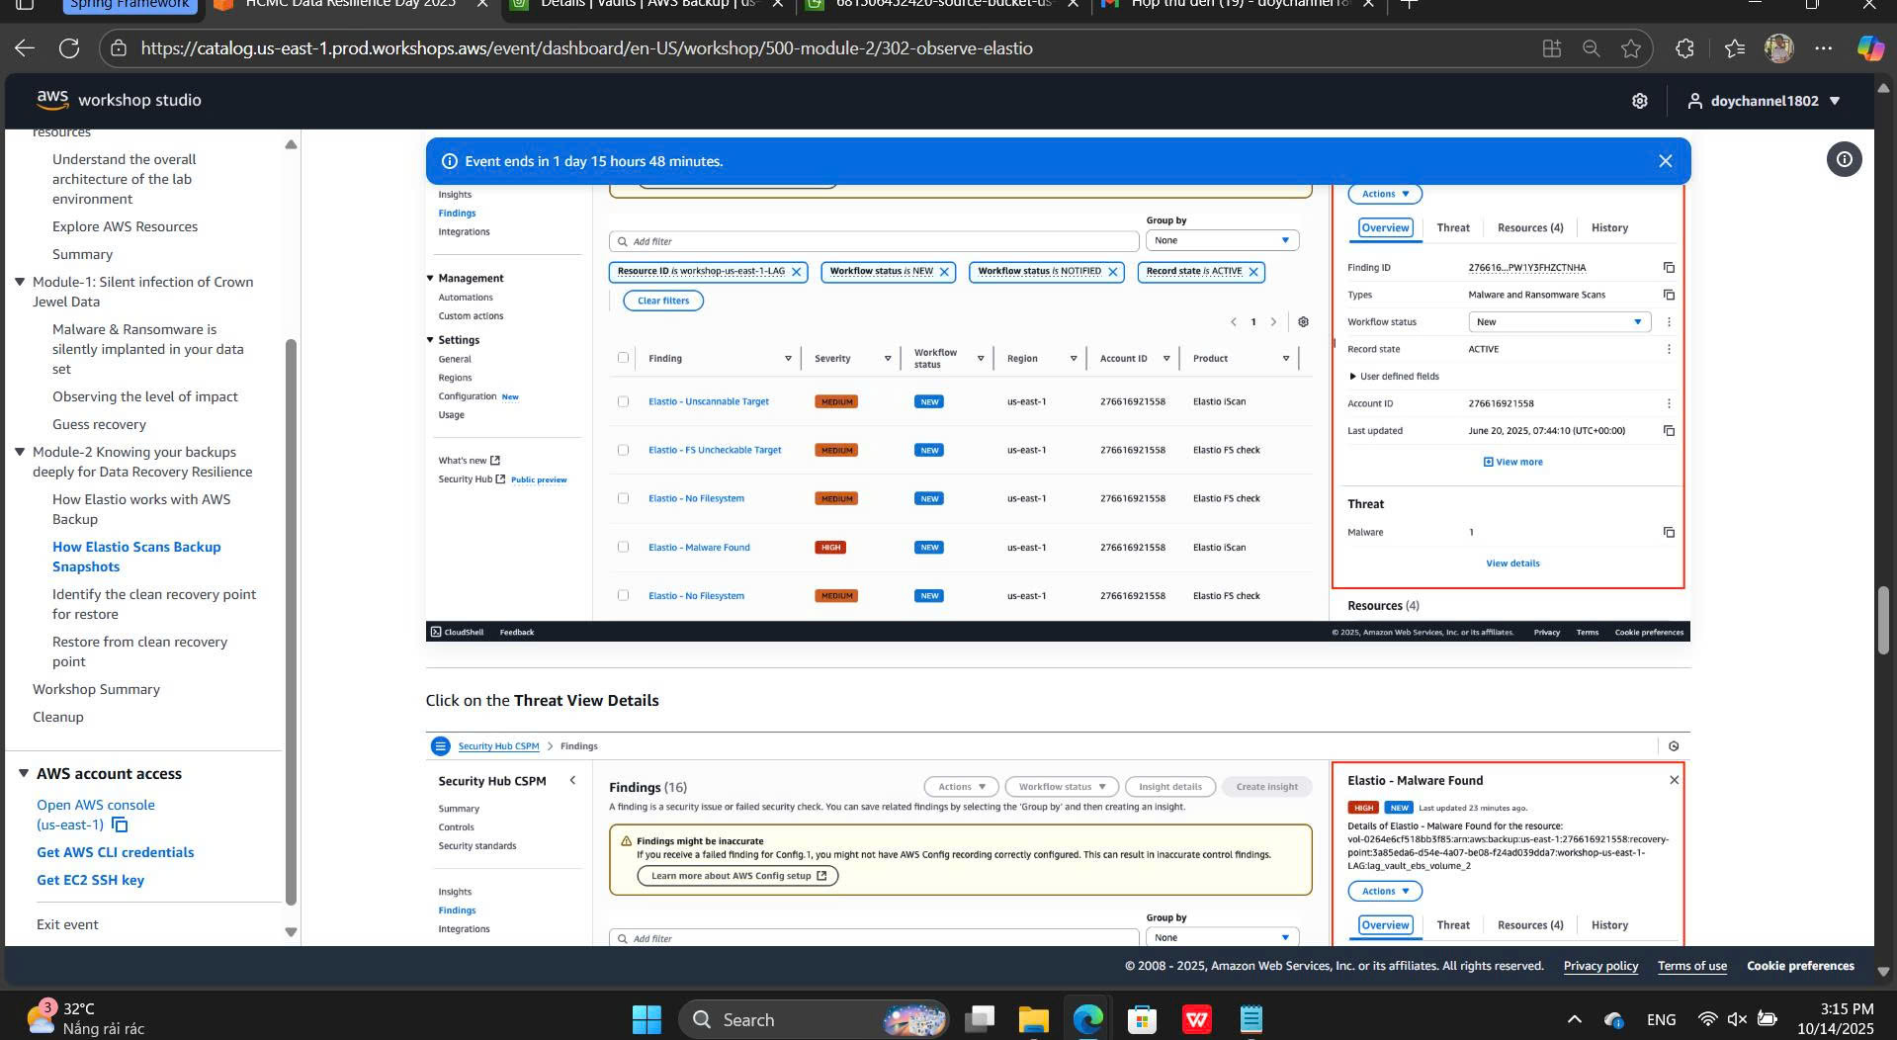Click the workshop studio settings gear icon

(x=1639, y=101)
